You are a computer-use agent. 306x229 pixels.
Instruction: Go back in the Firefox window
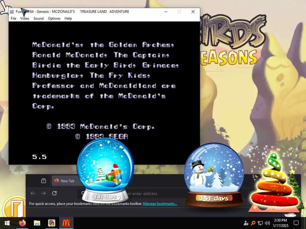coord(33,193)
